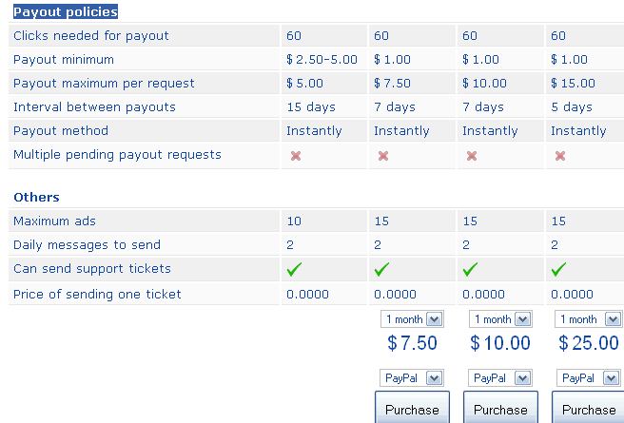The height and width of the screenshot is (423, 624).
Task: Click the red X in the $7.50 plan column
Action: [383, 156]
